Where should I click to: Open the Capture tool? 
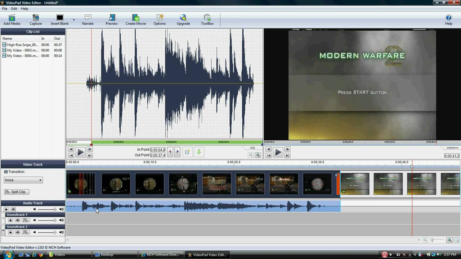click(x=36, y=19)
